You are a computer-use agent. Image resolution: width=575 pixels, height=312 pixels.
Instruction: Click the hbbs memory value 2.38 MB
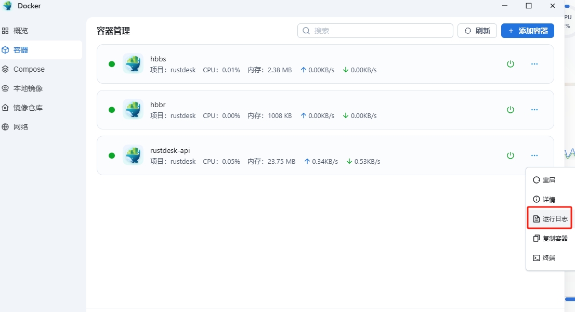point(279,70)
